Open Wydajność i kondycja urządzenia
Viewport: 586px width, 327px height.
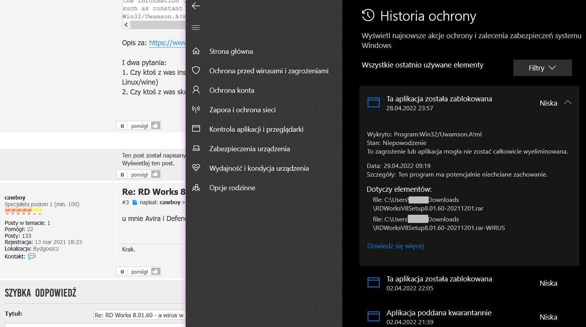coord(259,168)
